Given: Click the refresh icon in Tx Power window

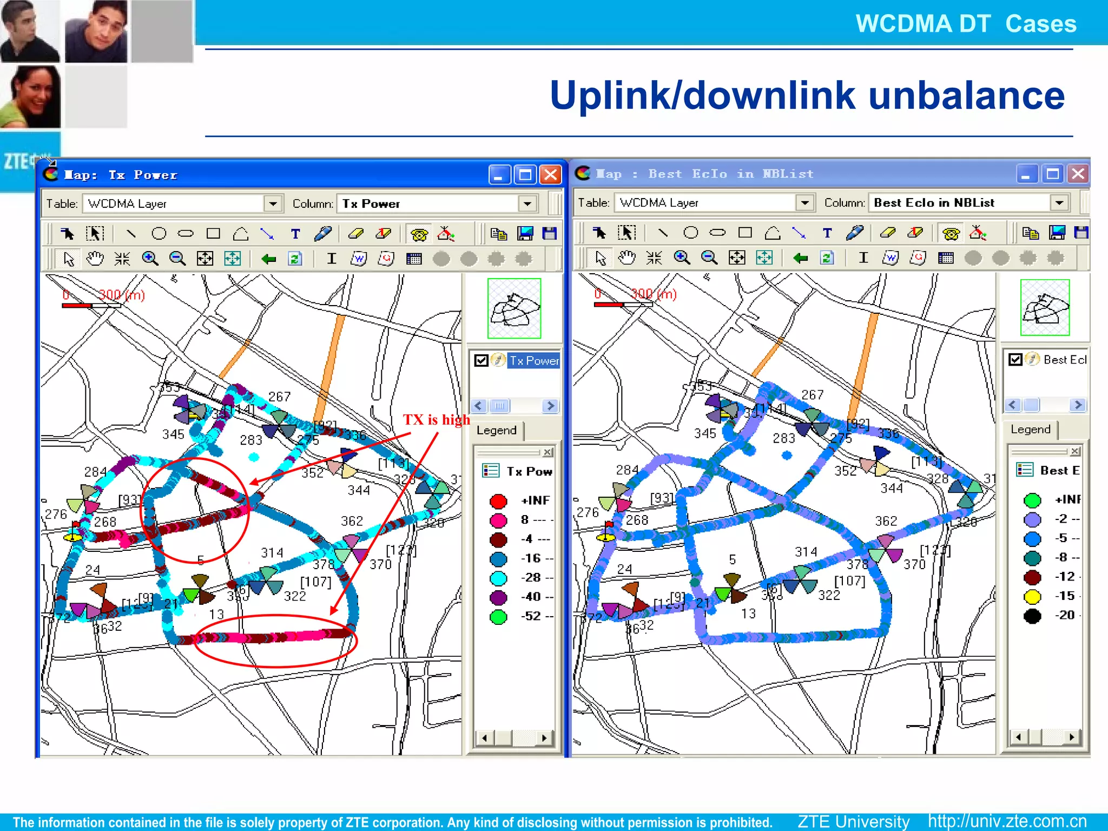Looking at the screenshot, I should (294, 259).
